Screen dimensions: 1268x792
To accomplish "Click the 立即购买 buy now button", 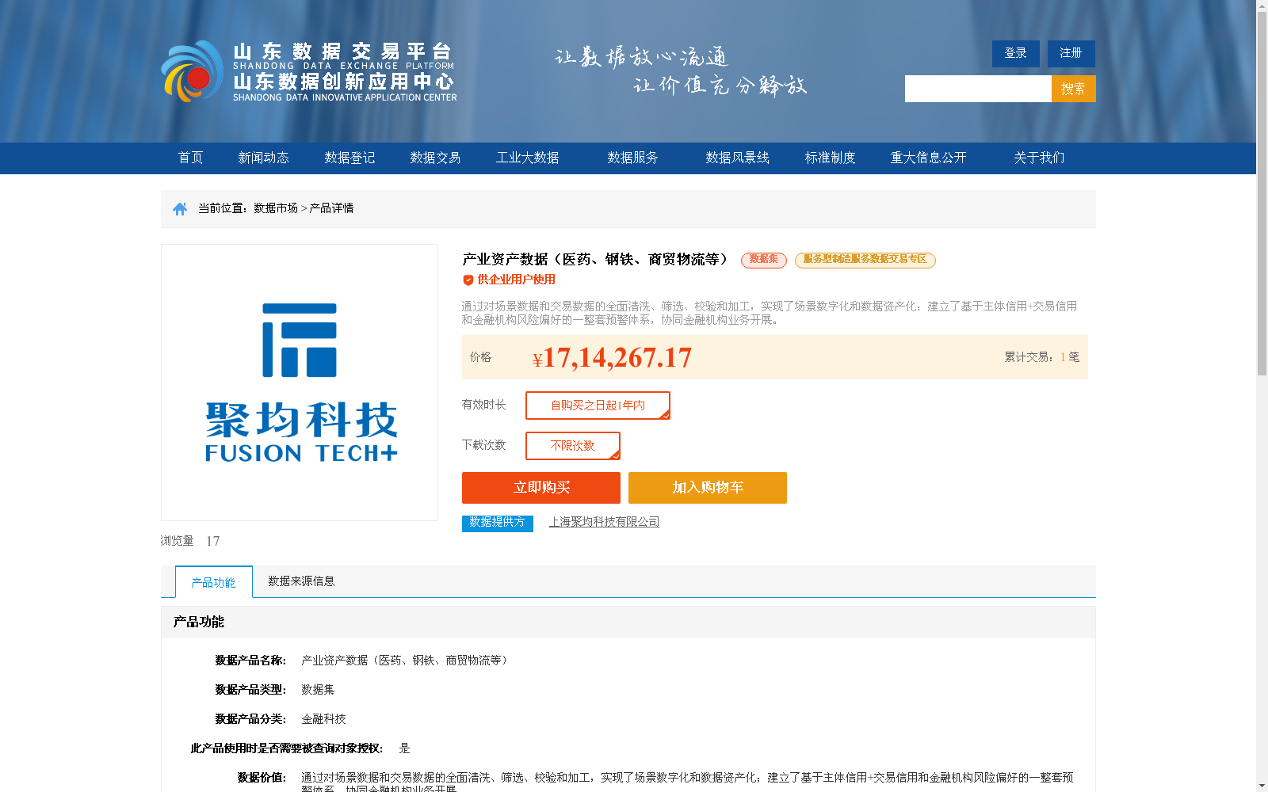I will click(541, 488).
